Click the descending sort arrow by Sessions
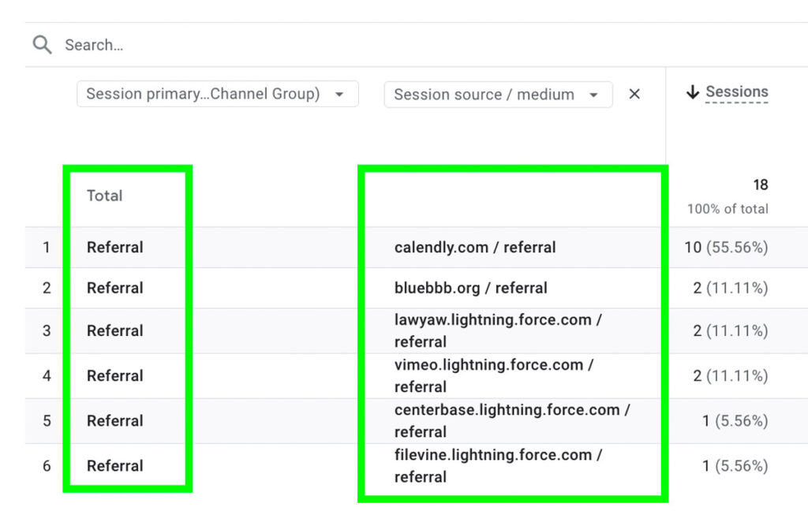 693,91
